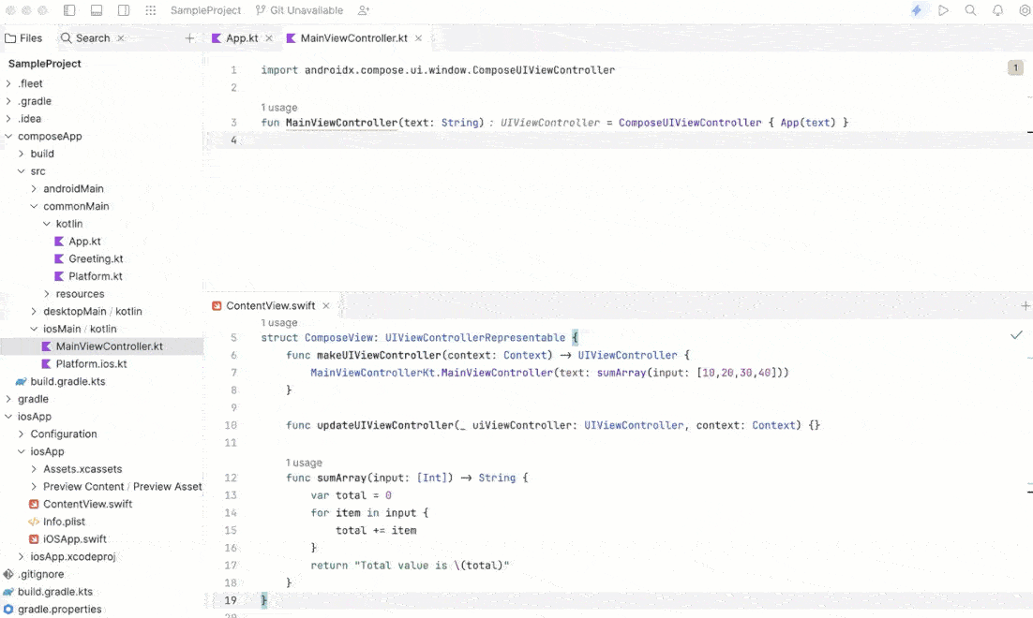Viewport: 1033px width, 618px height.
Task: Toggle the bottom panel visibility icon
Action: [97, 9]
